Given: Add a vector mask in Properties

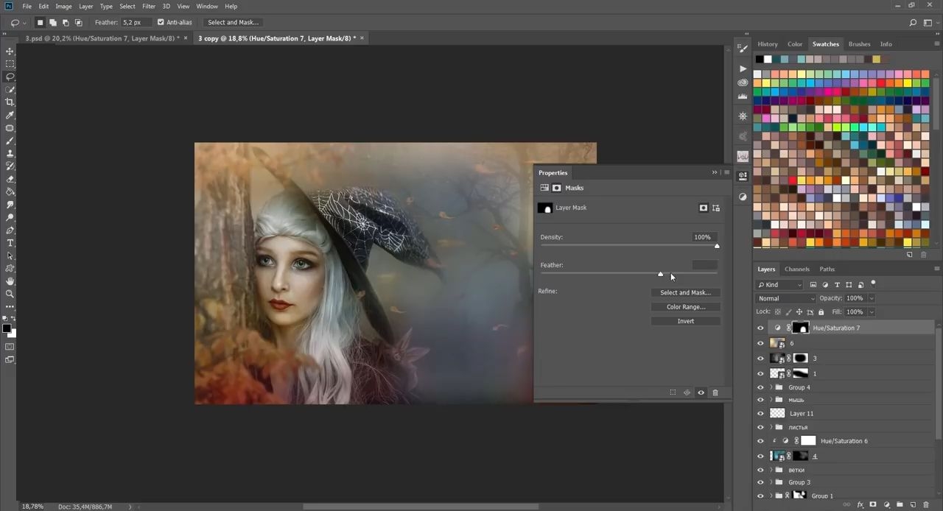Looking at the screenshot, I should click(x=716, y=208).
